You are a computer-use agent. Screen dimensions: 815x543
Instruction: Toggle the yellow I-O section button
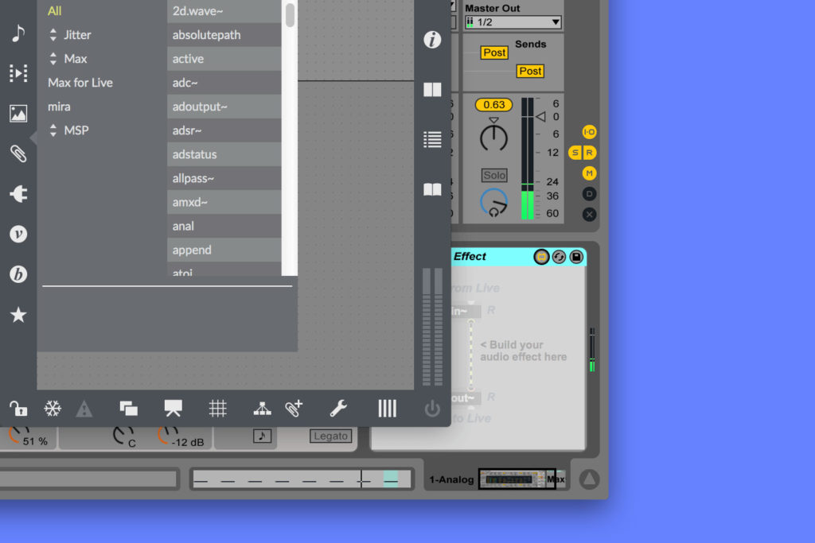point(589,132)
